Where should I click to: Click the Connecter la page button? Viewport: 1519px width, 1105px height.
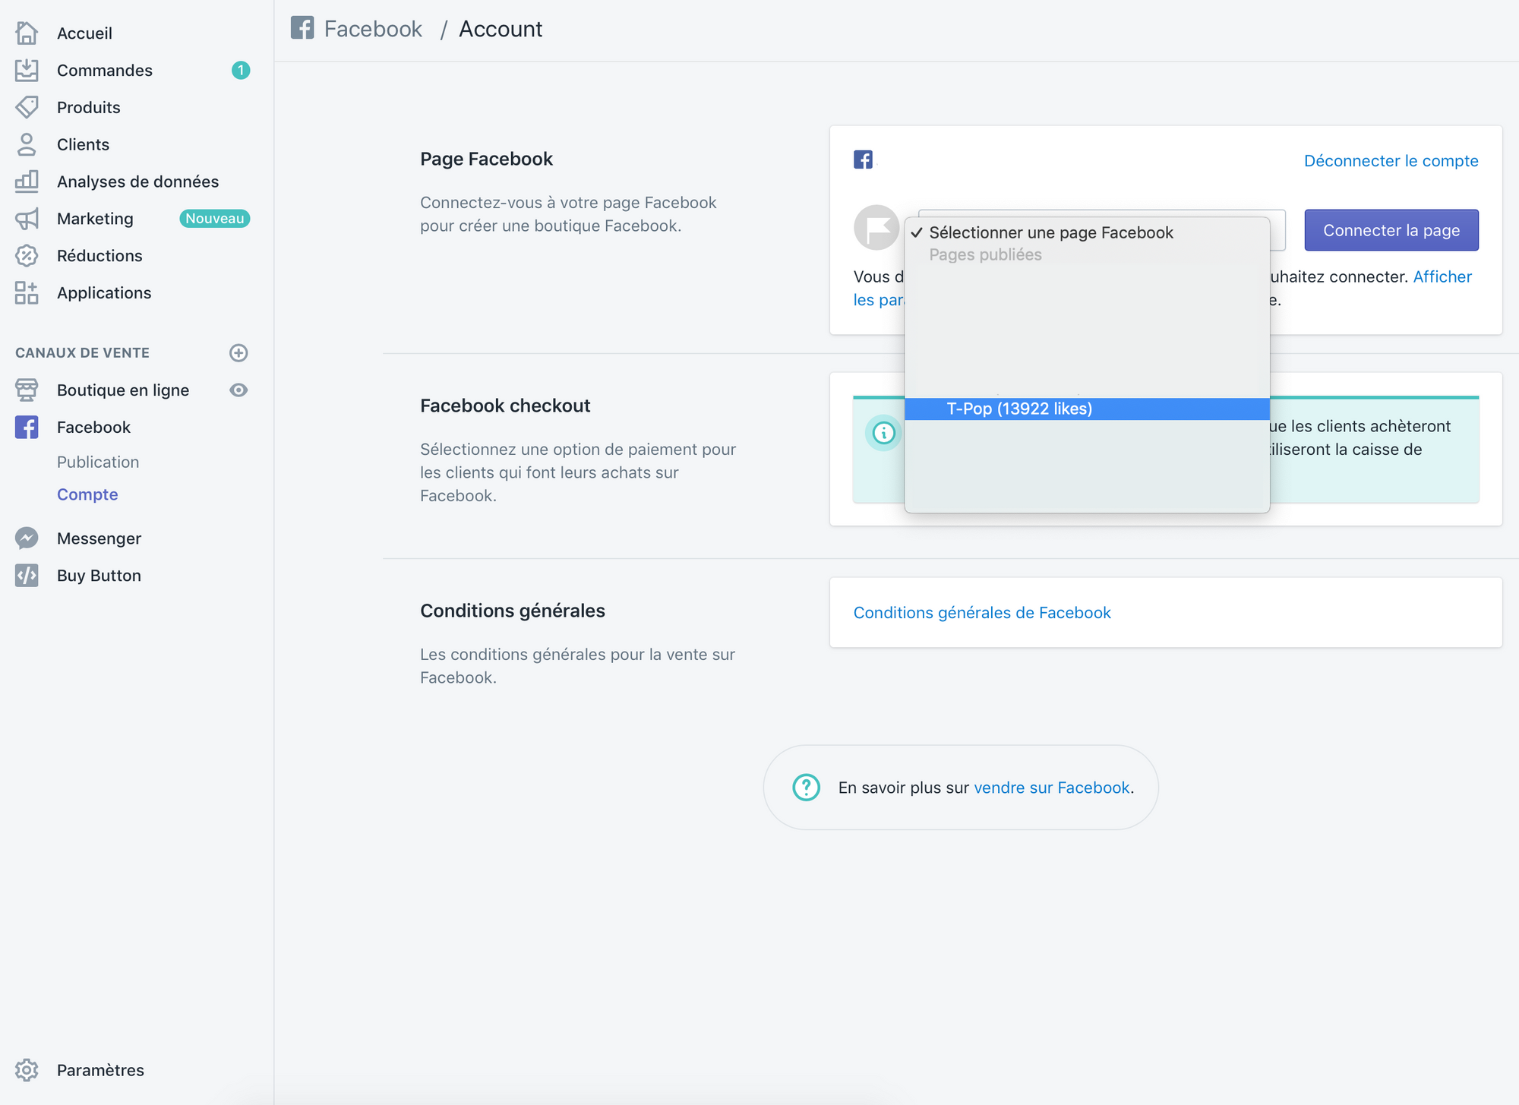click(1391, 230)
